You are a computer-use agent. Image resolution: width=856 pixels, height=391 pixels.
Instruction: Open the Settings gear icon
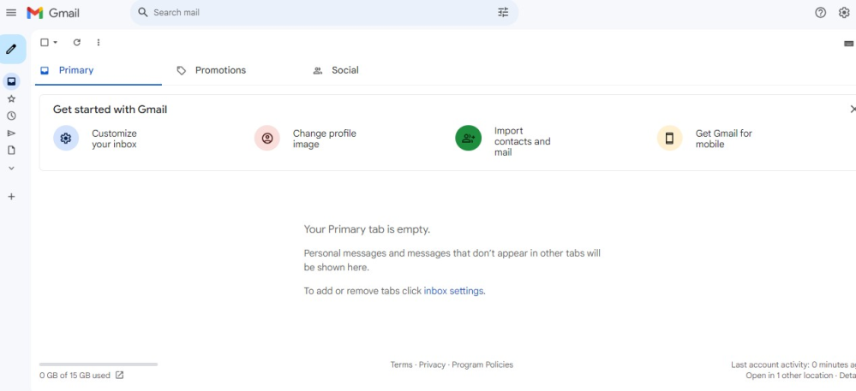[x=844, y=13]
